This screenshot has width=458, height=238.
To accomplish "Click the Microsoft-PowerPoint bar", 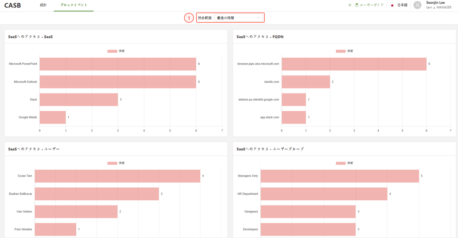I will 117,64.
